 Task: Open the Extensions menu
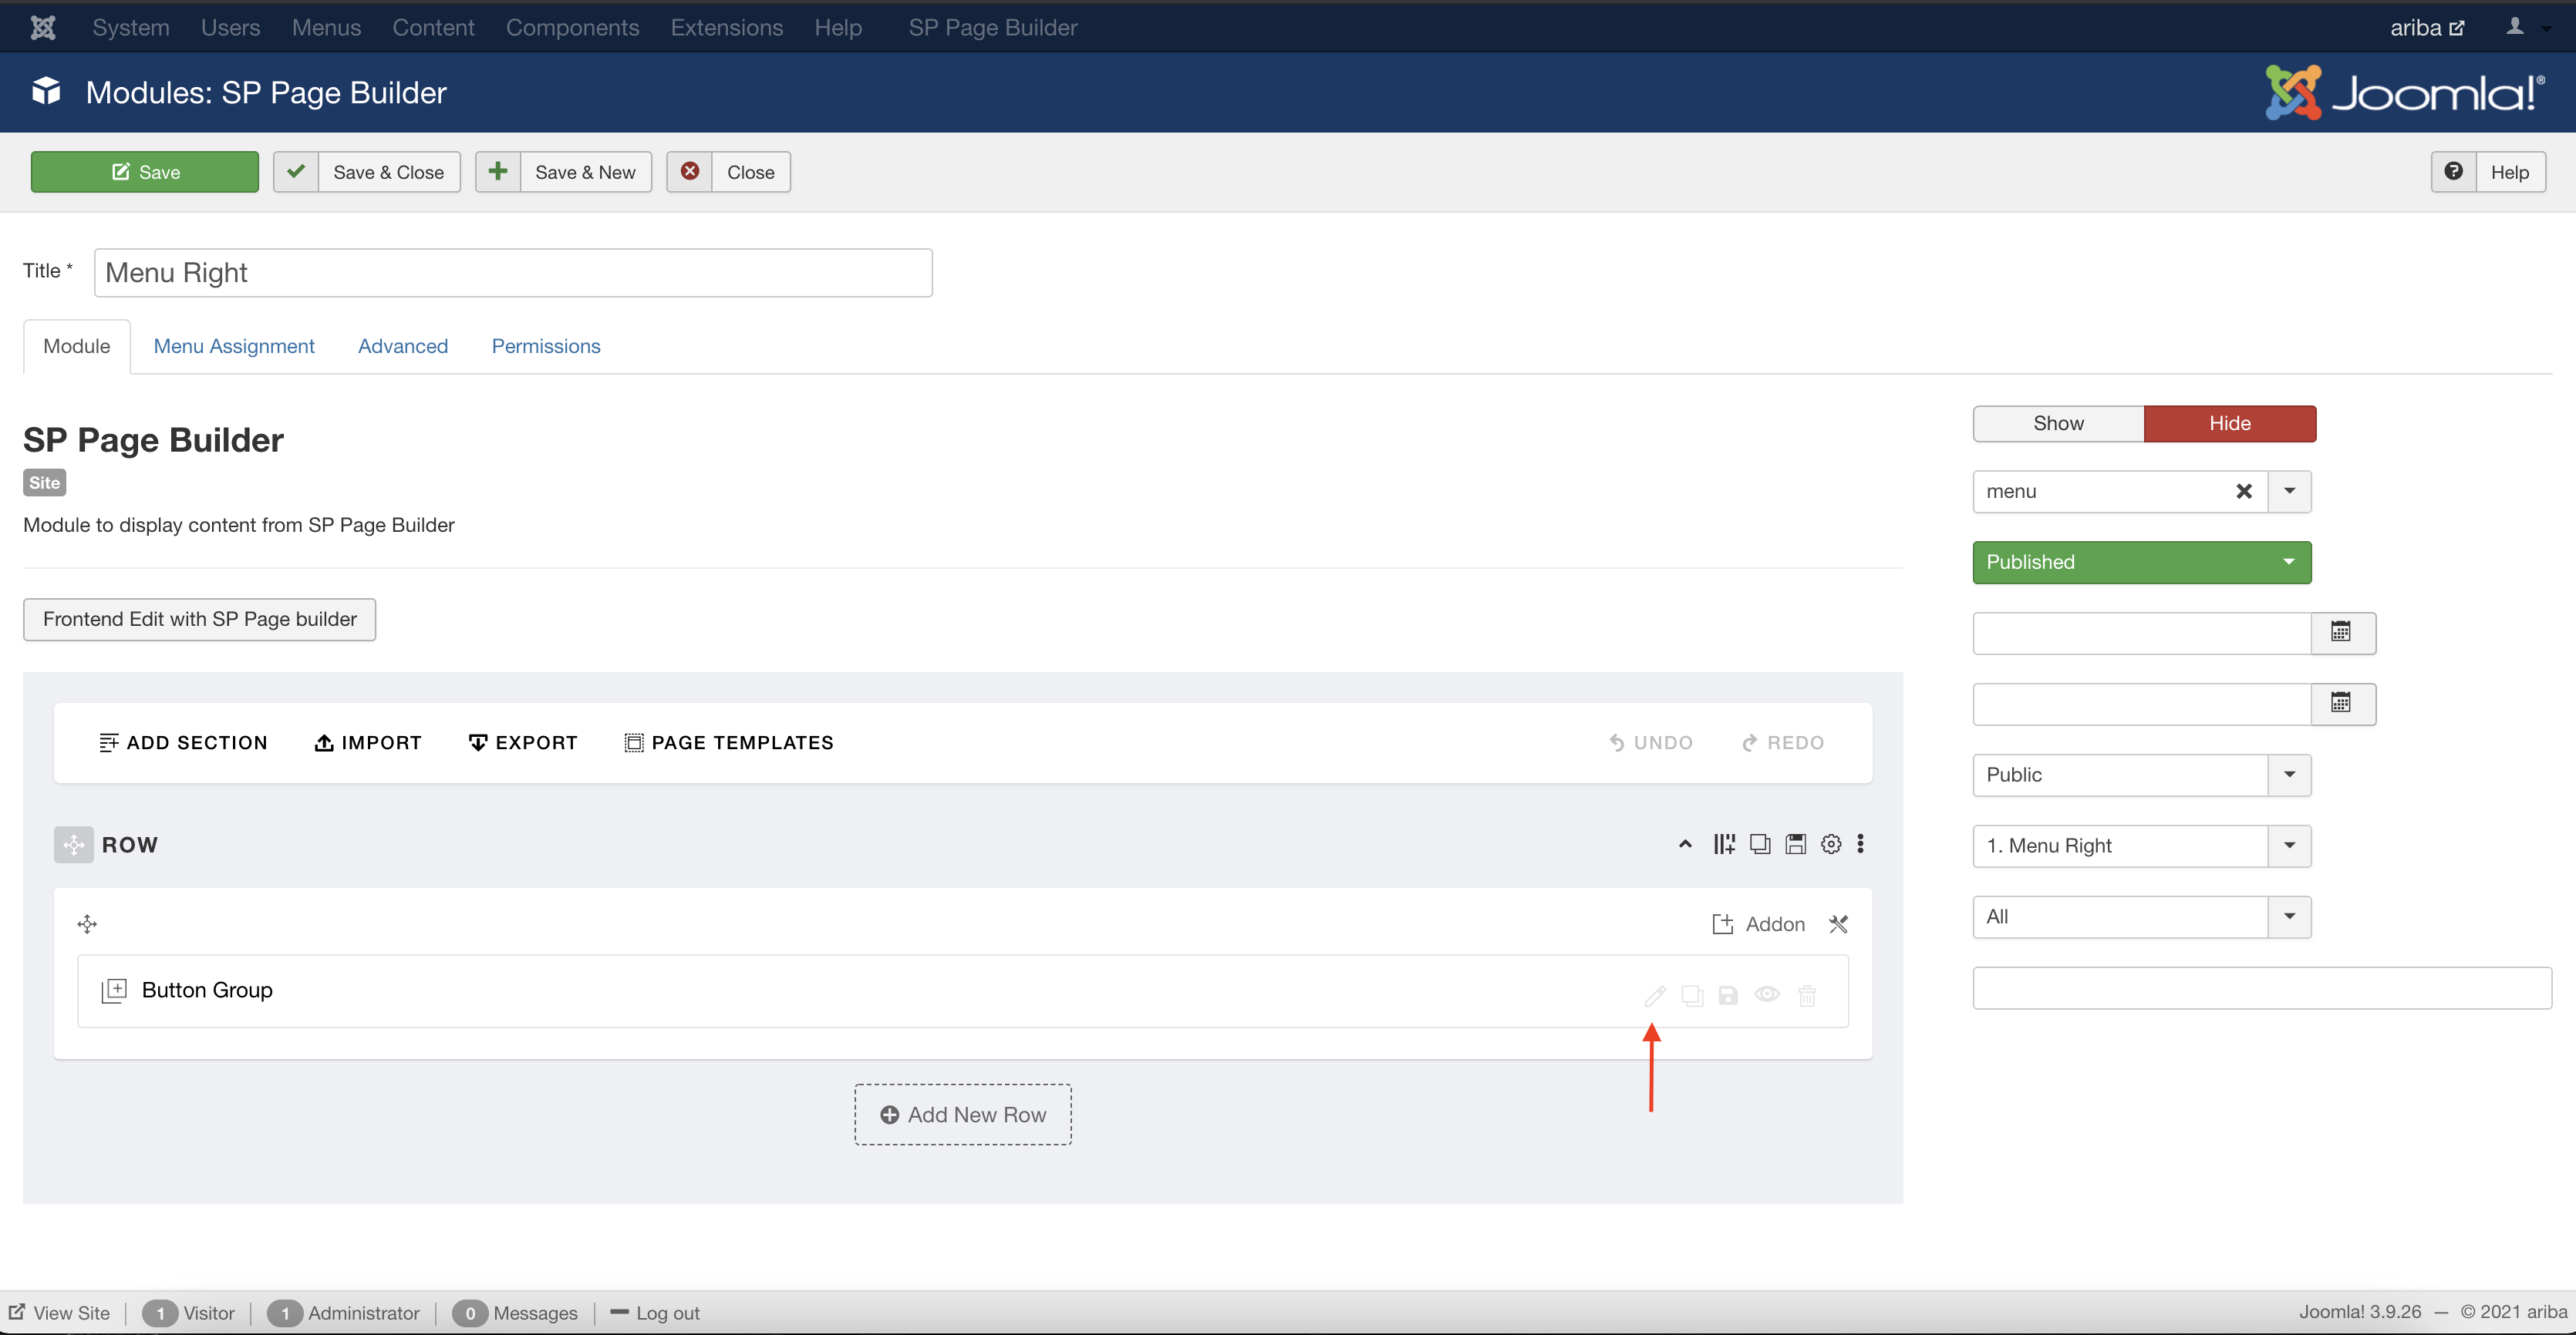(726, 27)
